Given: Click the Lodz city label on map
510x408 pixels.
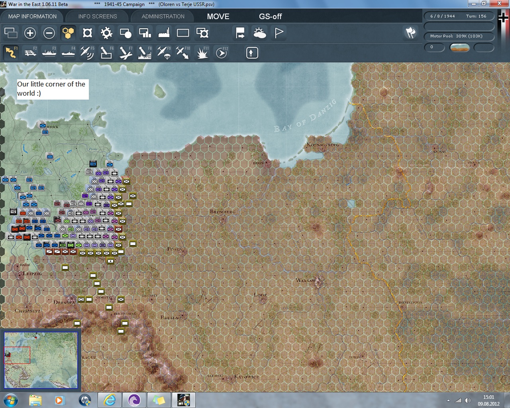Looking at the screenshot, I should coord(261,295).
